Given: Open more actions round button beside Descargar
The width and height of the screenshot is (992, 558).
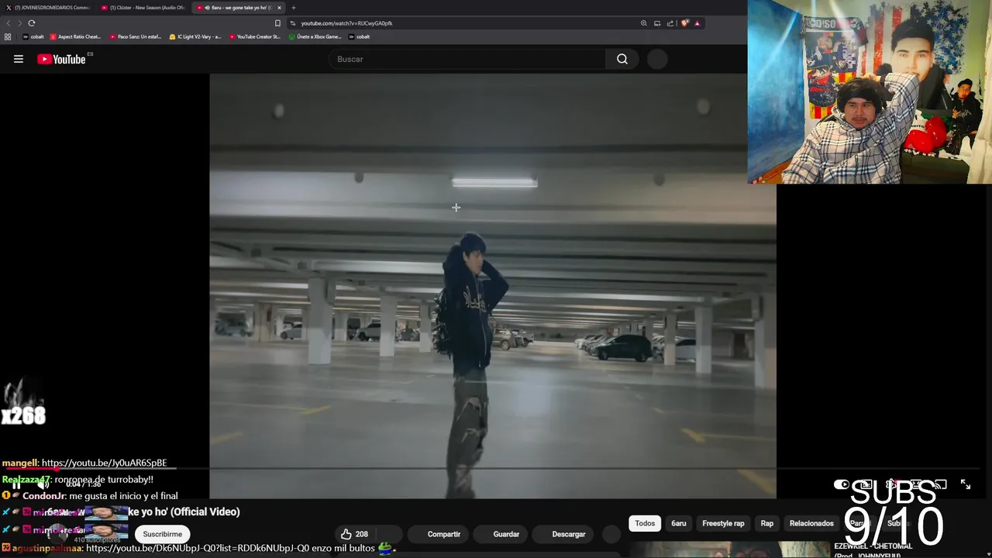Looking at the screenshot, I should click(611, 534).
